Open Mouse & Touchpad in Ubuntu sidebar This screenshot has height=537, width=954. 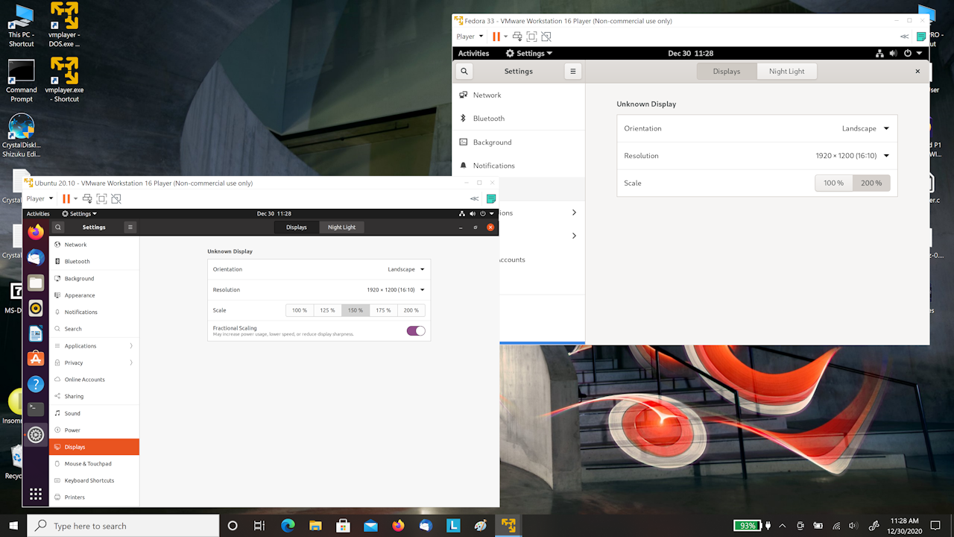[94, 464]
